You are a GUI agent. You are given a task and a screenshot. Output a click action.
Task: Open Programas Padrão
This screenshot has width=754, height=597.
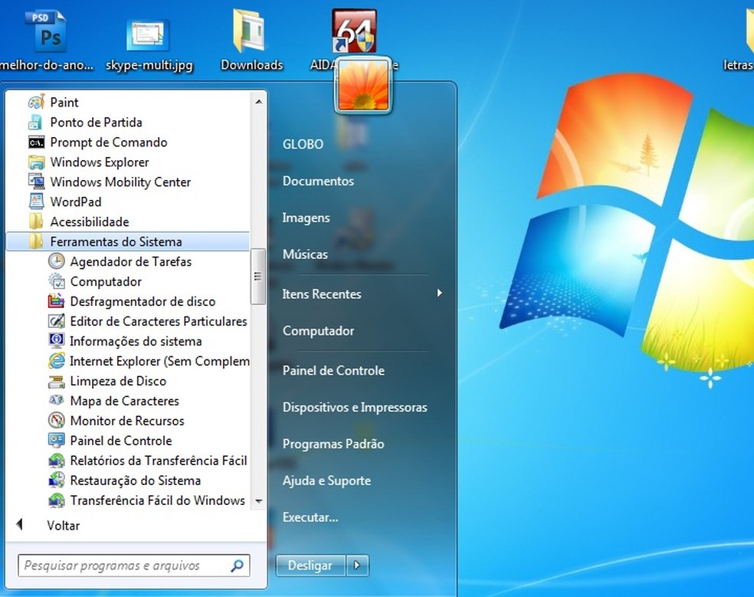click(x=333, y=444)
